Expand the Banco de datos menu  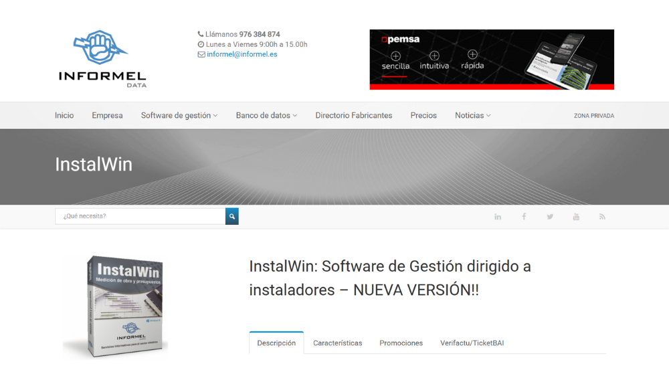267,116
